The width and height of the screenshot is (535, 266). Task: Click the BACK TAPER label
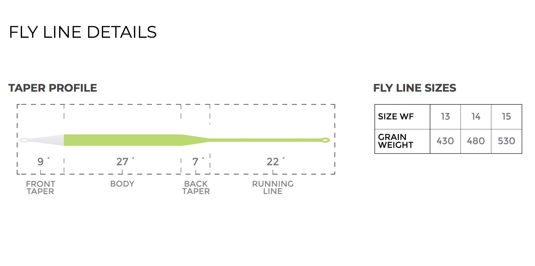coord(196,187)
